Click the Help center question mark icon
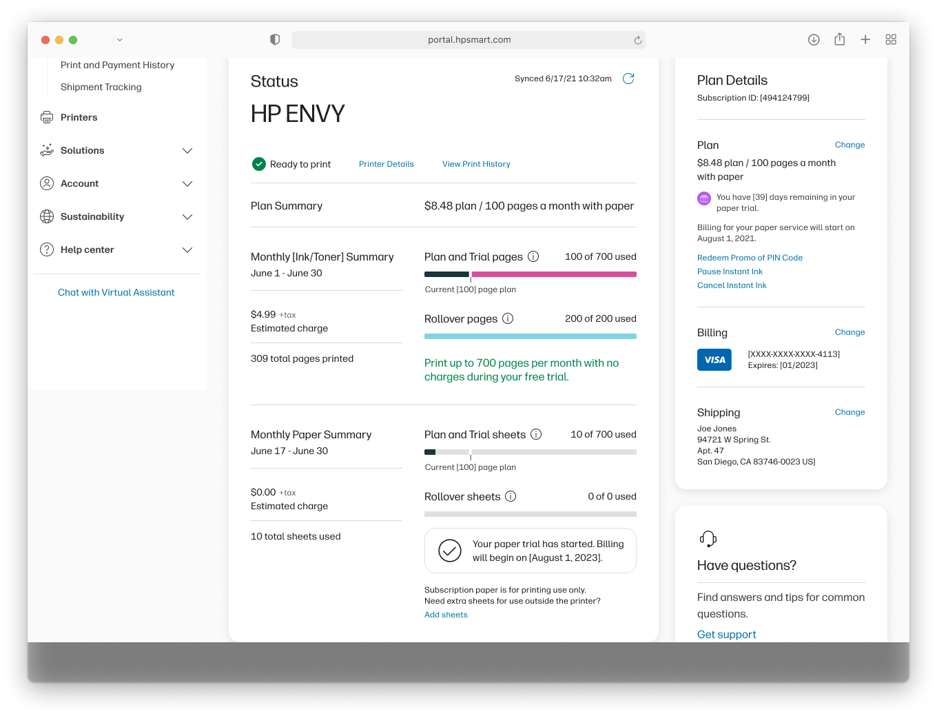Image resolution: width=937 pixels, height=716 pixels. point(47,249)
